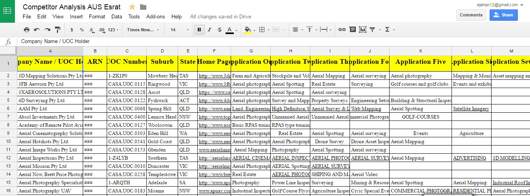Click the formula bar input
This screenshot has width=530, height=196.
coord(273,41)
